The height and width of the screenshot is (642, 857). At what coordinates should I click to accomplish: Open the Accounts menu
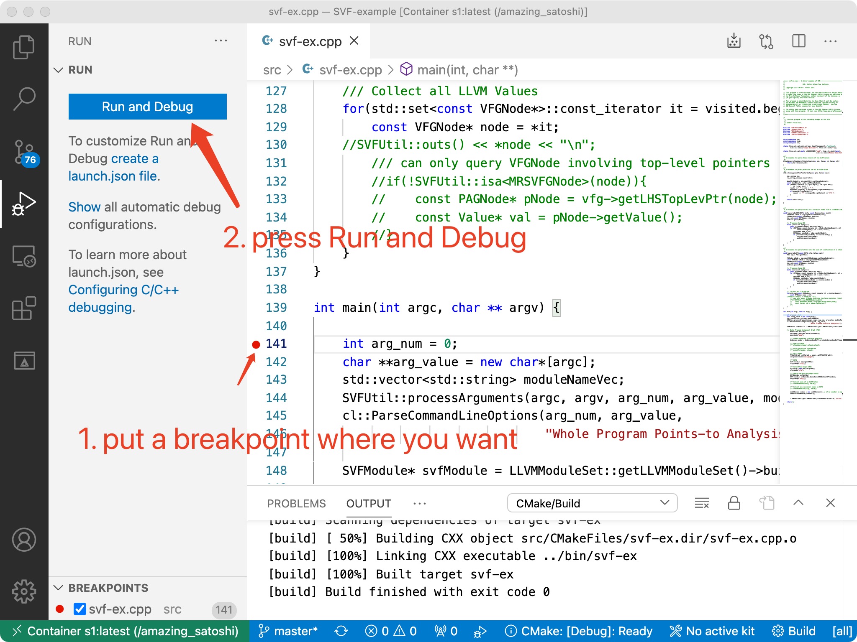point(24,539)
